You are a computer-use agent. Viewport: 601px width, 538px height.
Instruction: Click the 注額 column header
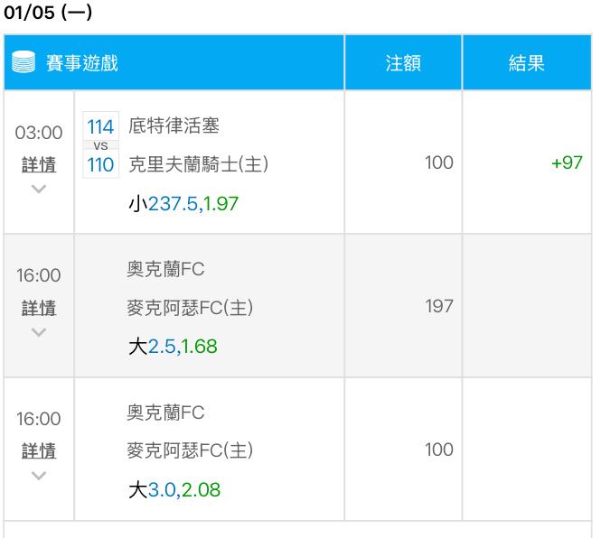[403, 63]
